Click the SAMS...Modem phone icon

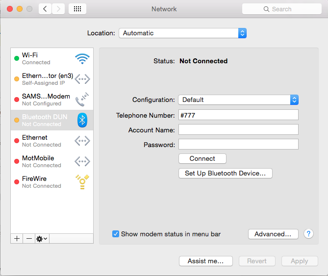click(82, 100)
